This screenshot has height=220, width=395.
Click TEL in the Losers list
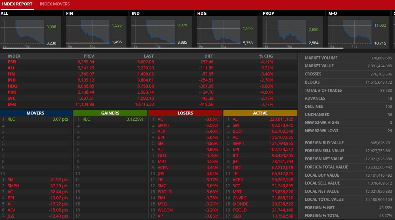pos(161,180)
